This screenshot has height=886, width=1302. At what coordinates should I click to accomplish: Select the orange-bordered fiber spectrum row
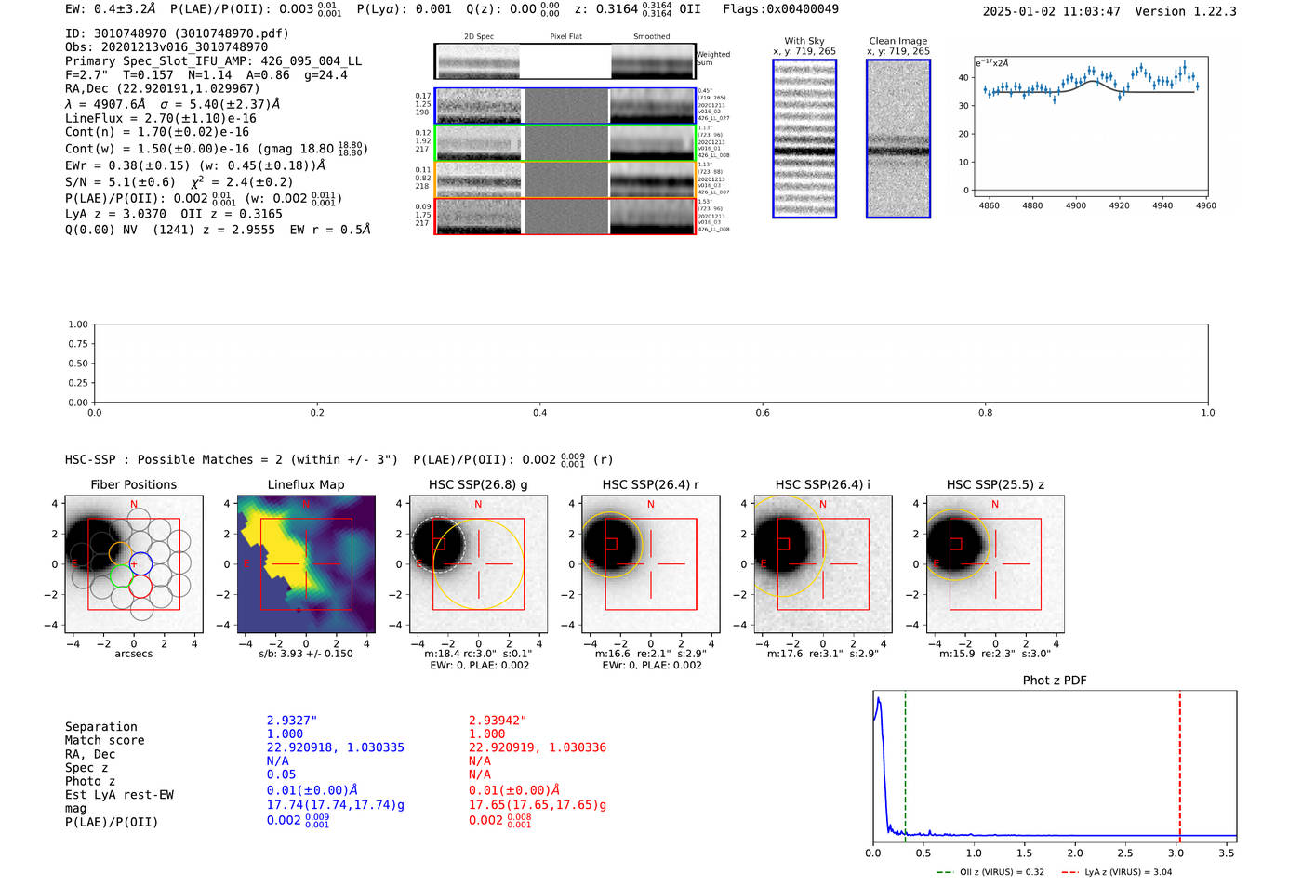click(x=565, y=179)
